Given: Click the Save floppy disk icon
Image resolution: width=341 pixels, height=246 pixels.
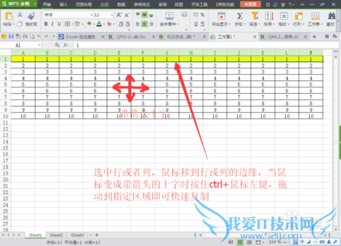Looking at the screenshot, I should [x=11, y=36].
